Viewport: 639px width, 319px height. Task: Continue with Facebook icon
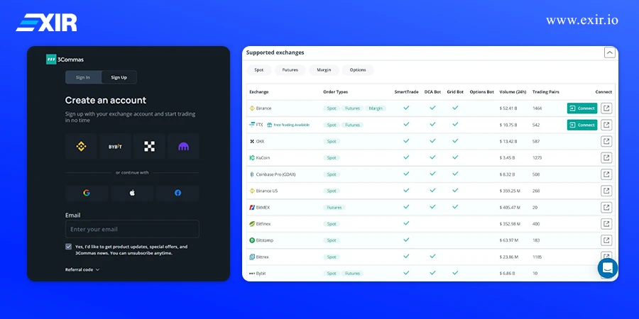177,193
